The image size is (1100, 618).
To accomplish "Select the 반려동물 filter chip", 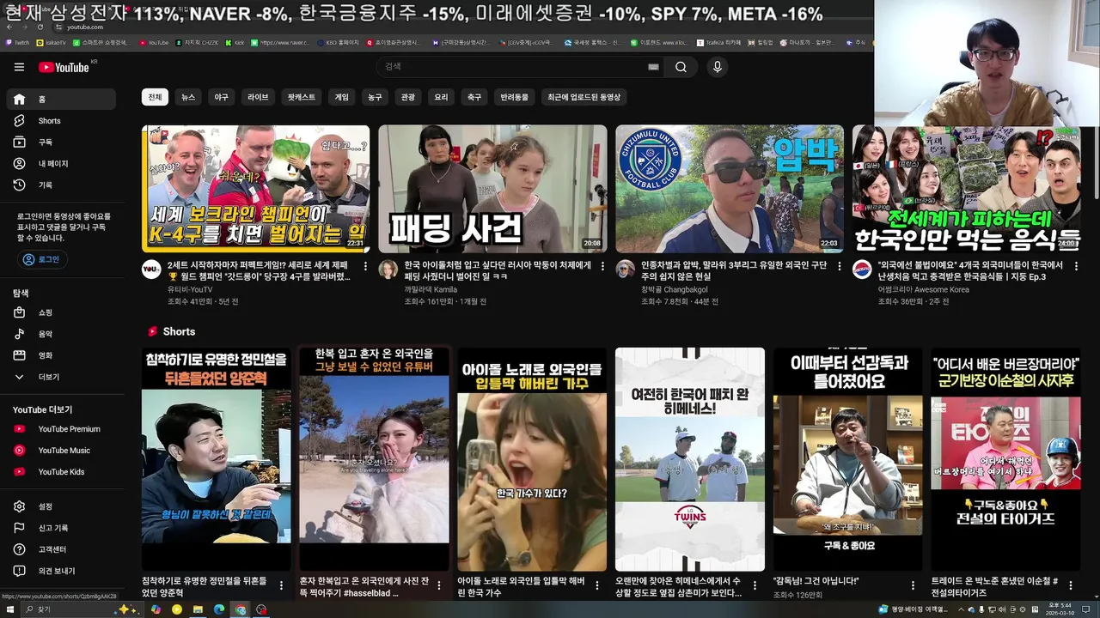I will [x=515, y=97].
